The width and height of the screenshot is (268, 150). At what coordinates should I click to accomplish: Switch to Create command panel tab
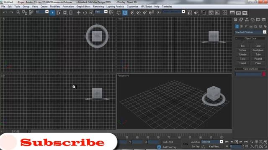tap(235, 20)
